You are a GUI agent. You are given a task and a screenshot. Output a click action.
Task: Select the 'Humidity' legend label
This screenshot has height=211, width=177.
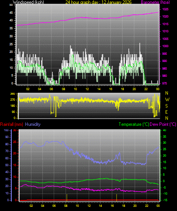[33, 124]
